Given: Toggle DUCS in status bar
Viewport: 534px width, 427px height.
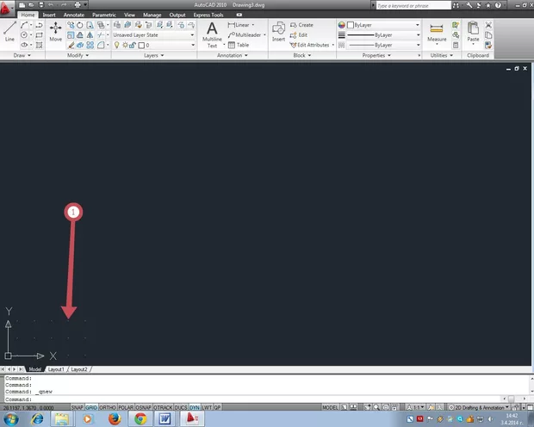Looking at the screenshot, I should pos(181,407).
